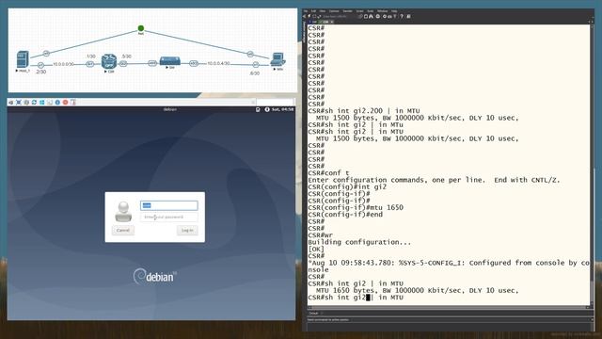Click the clock in the Debian top bar
602x339 pixels.
(282, 109)
